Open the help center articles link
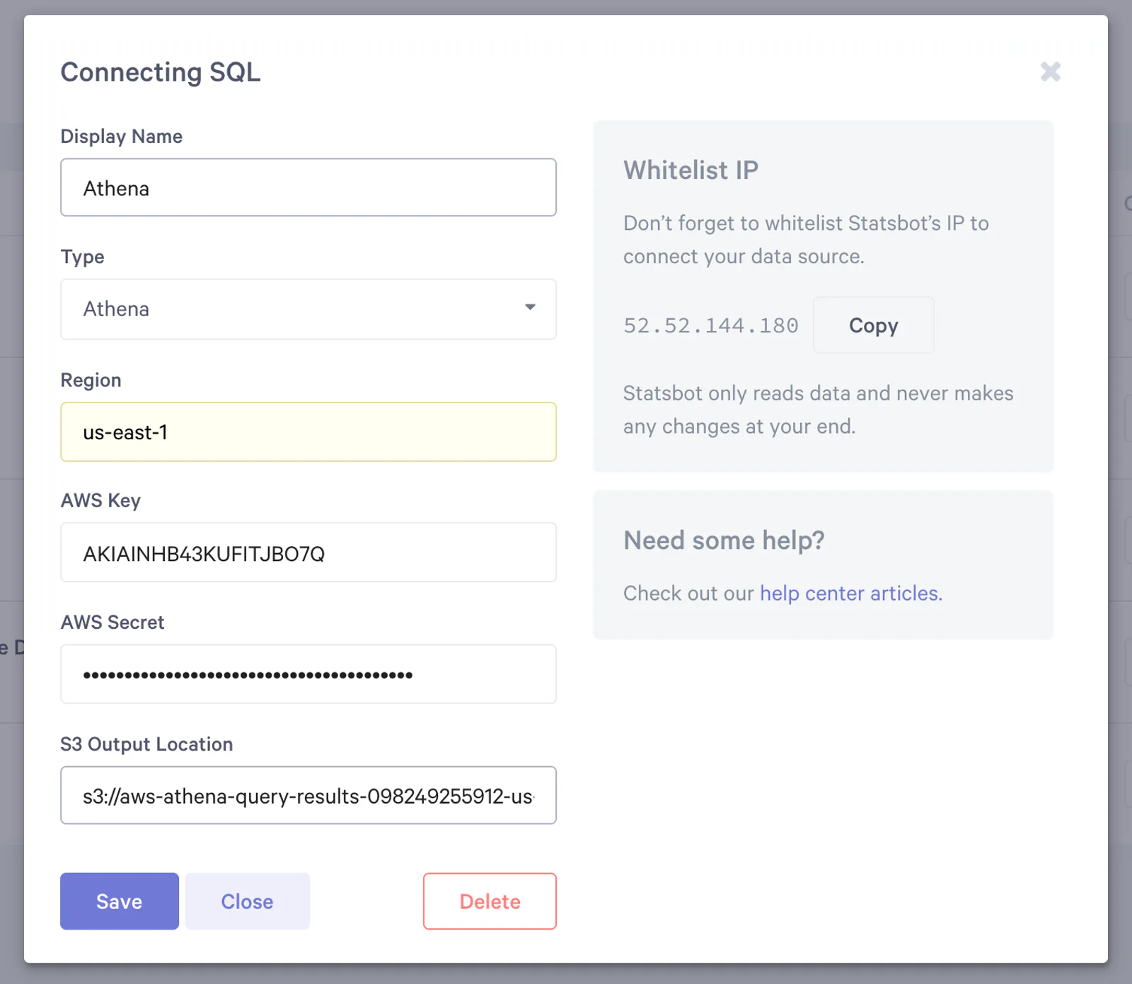 tap(851, 593)
